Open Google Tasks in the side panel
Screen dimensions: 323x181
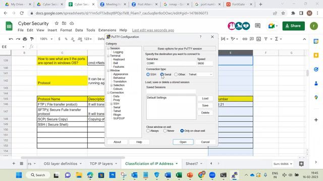pos(316,69)
